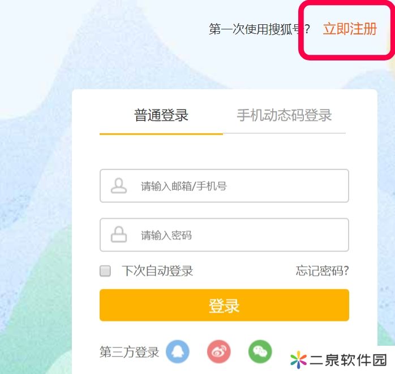Screen dimensions: 395x374
Task: Click the padlock icon in password field
Action: (x=119, y=234)
